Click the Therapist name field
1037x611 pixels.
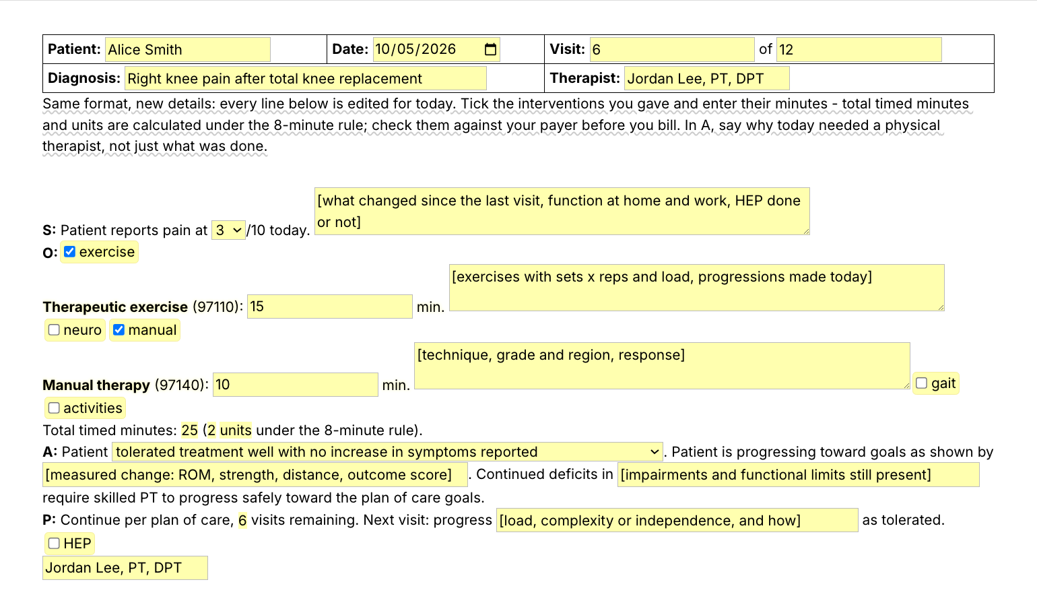click(x=707, y=79)
